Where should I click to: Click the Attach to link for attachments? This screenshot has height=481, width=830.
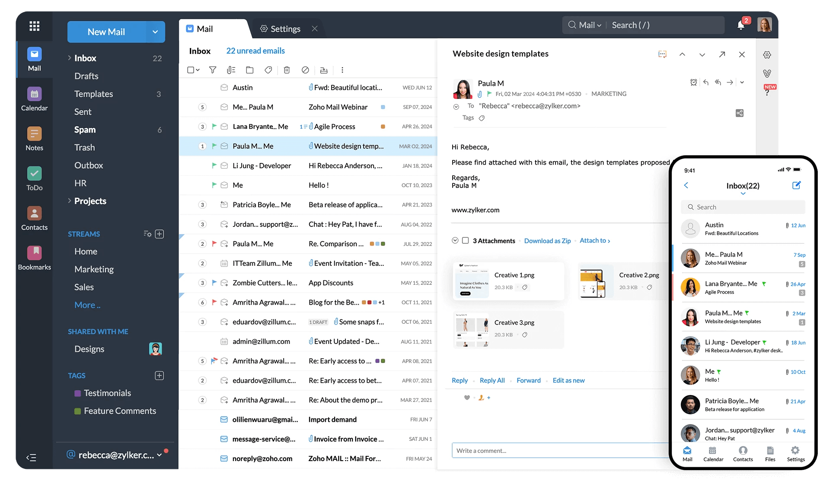point(594,240)
